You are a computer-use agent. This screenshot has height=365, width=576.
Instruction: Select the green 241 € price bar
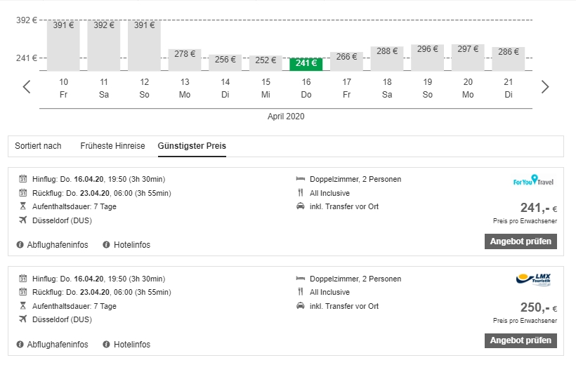[306, 64]
